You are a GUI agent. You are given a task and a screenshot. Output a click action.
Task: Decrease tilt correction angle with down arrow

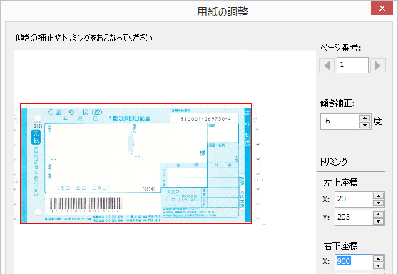click(x=364, y=125)
